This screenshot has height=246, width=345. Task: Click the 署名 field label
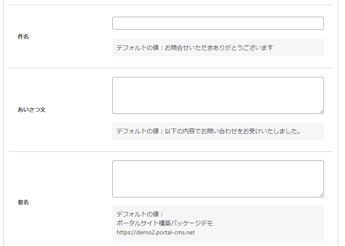click(x=23, y=202)
